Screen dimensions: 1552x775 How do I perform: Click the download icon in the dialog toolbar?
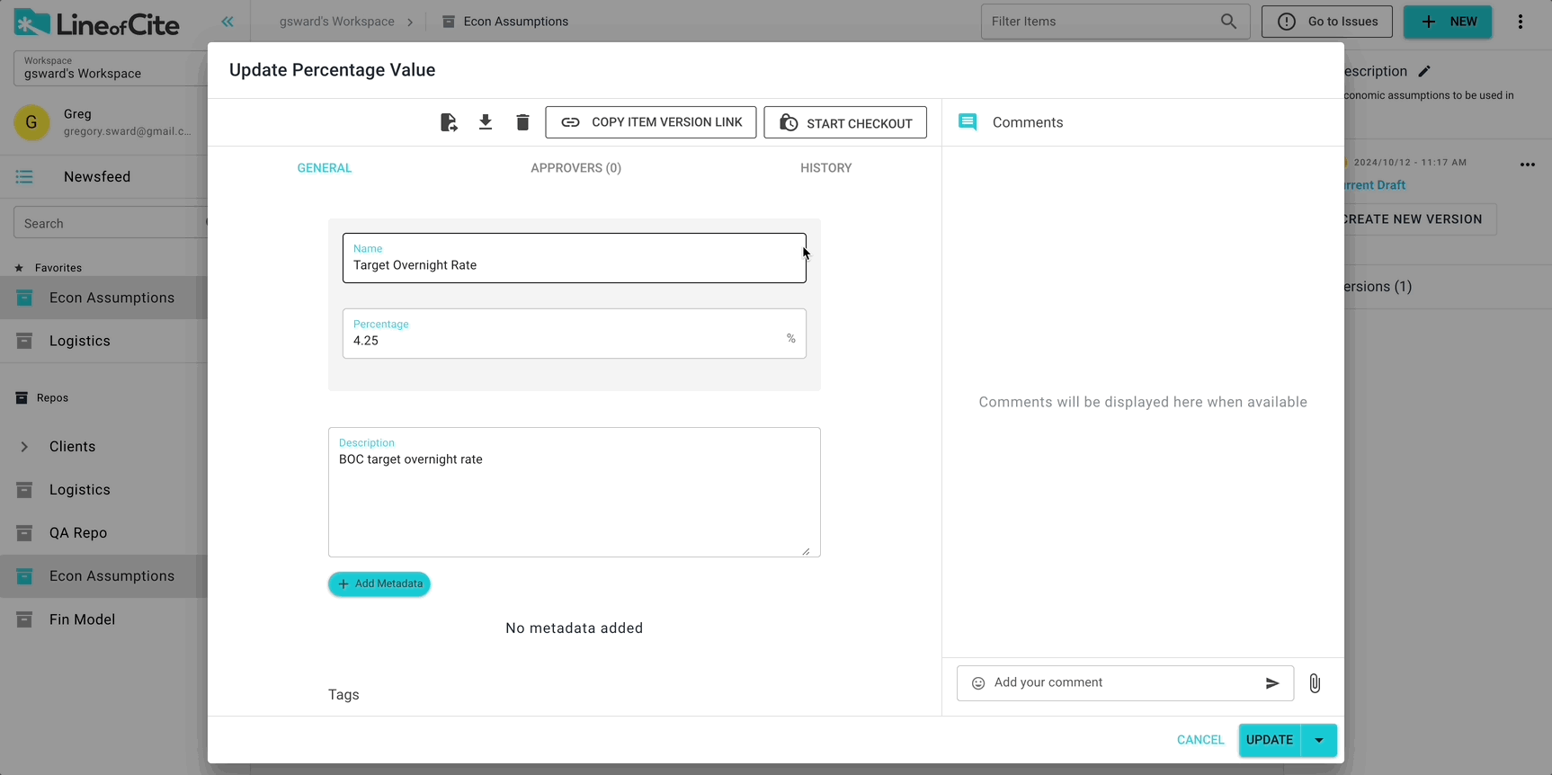click(x=486, y=122)
